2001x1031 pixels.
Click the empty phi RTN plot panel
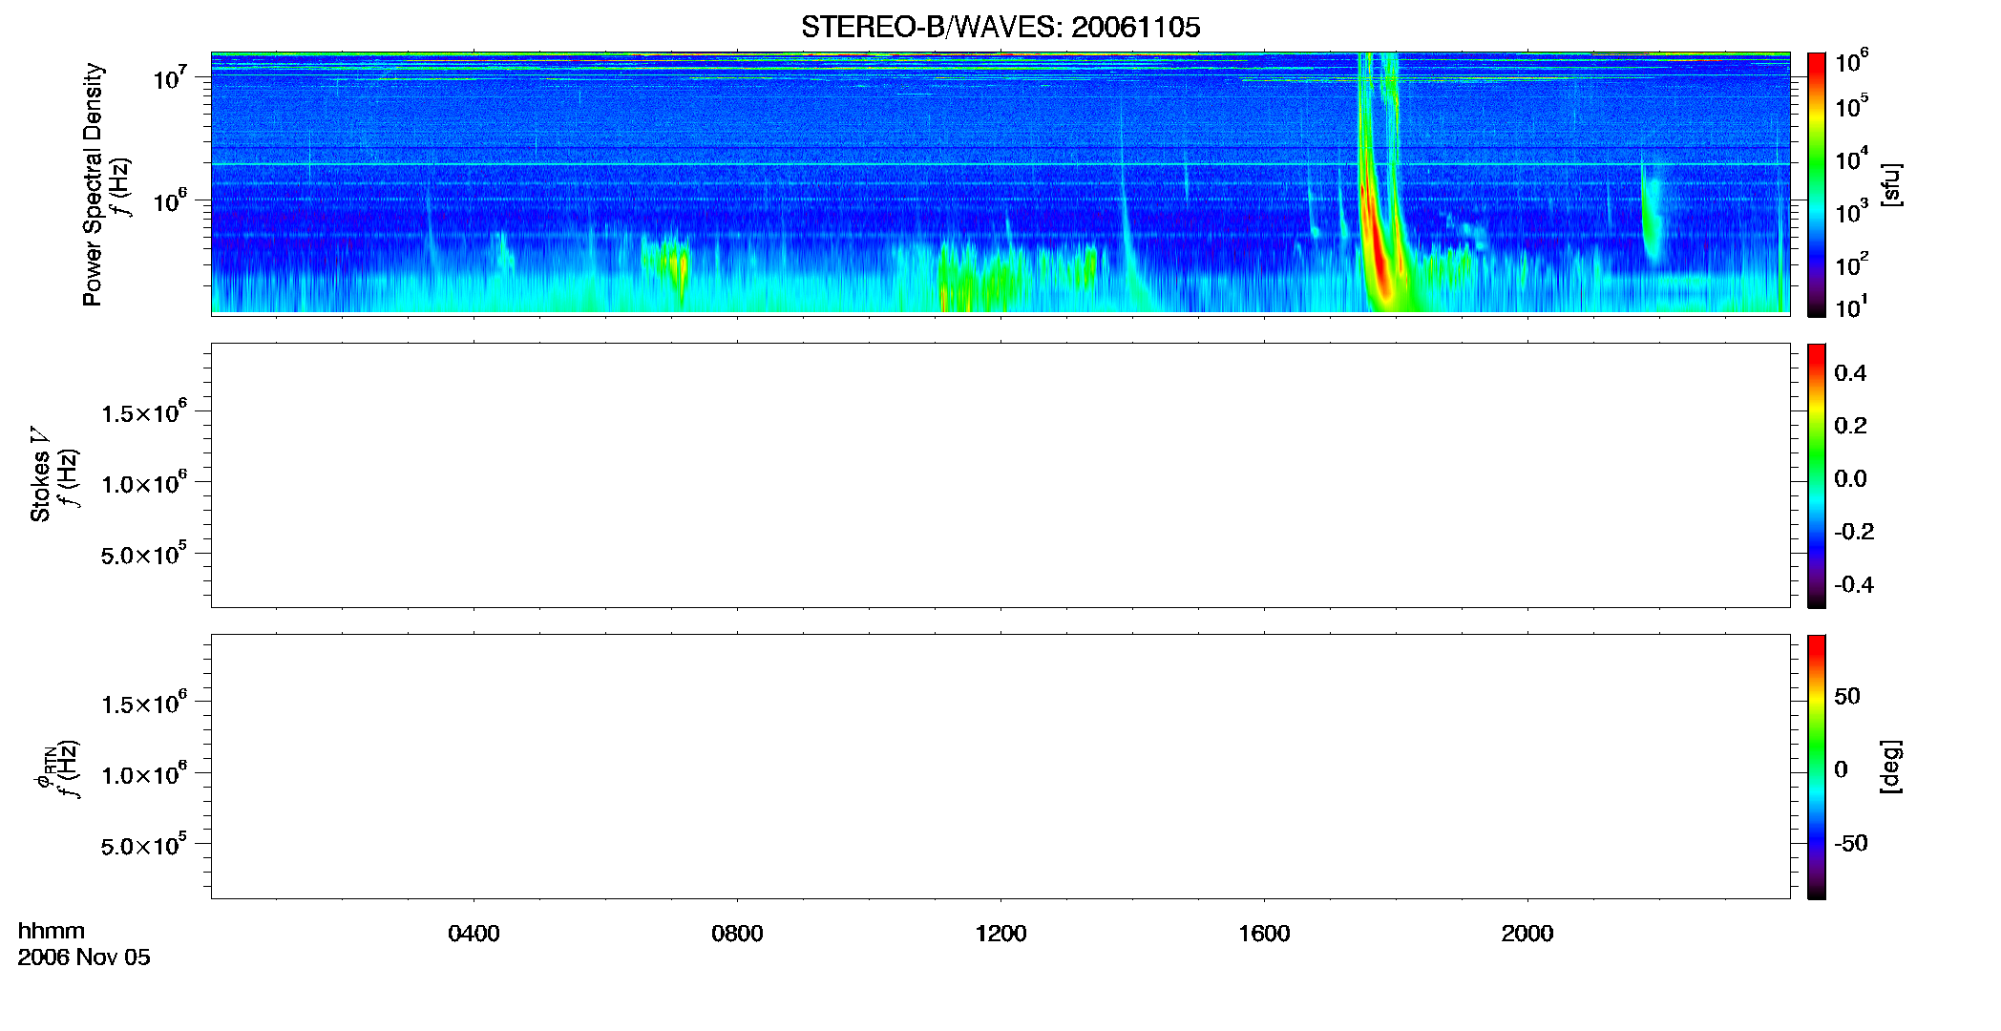(1000, 767)
